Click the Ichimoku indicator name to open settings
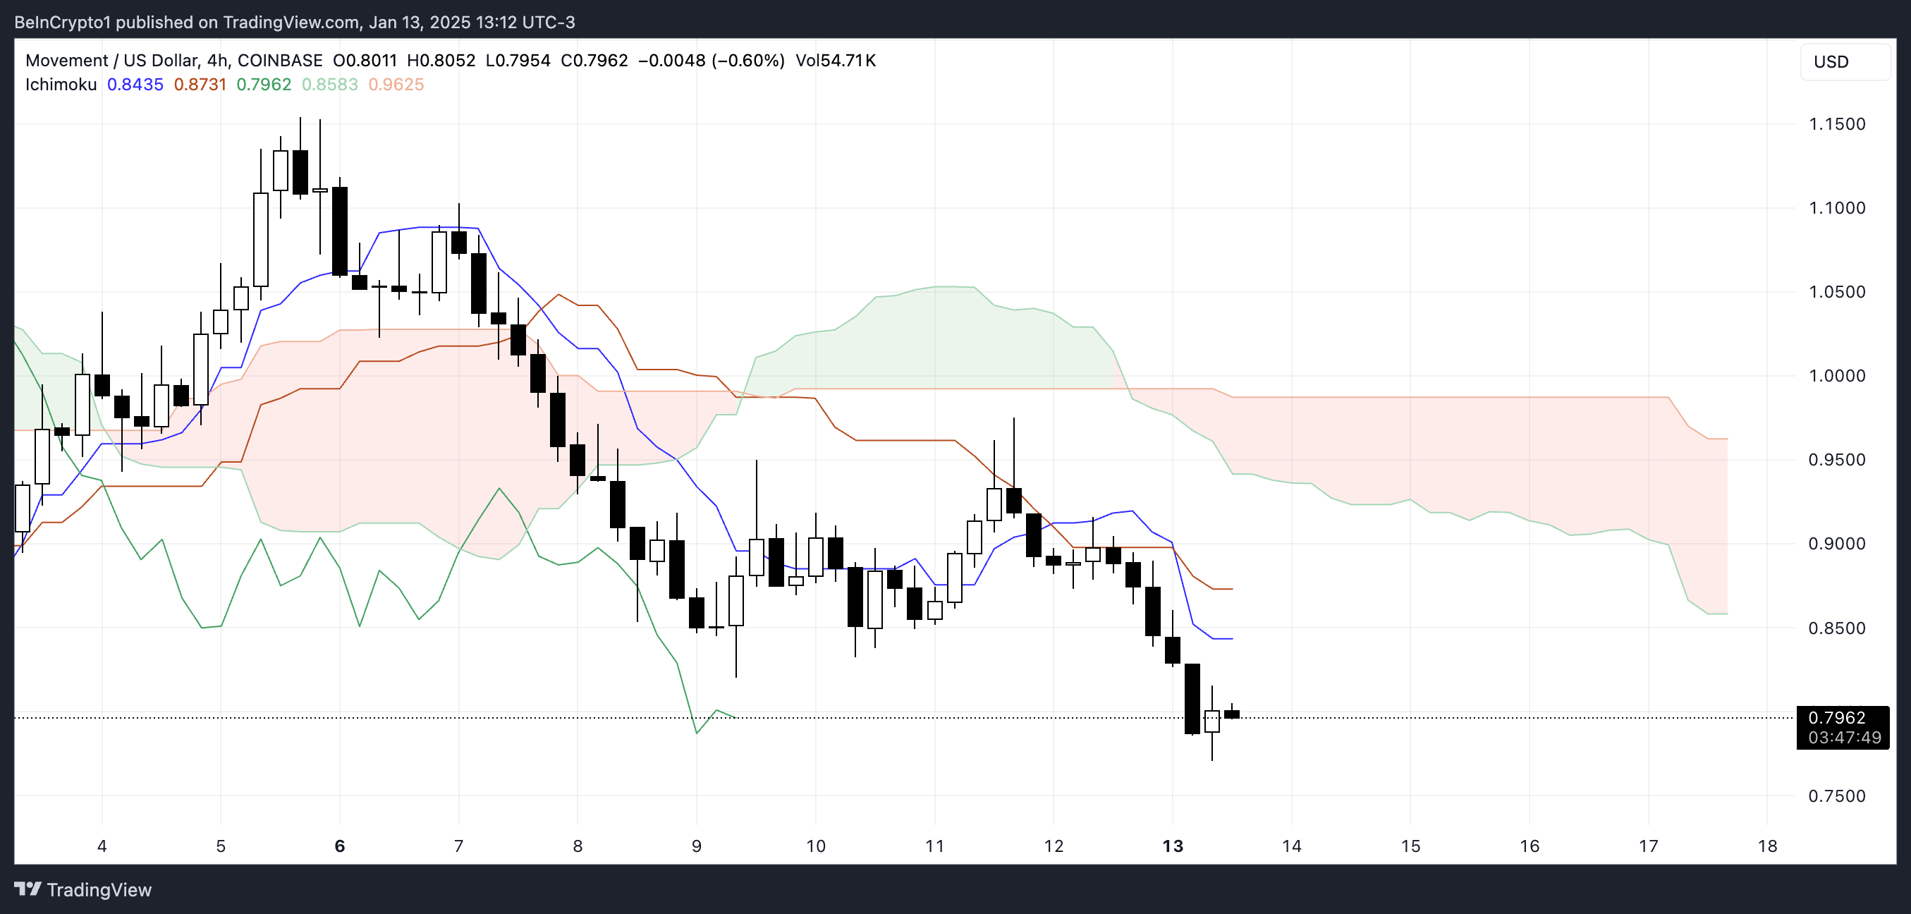The height and width of the screenshot is (914, 1911). (60, 85)
